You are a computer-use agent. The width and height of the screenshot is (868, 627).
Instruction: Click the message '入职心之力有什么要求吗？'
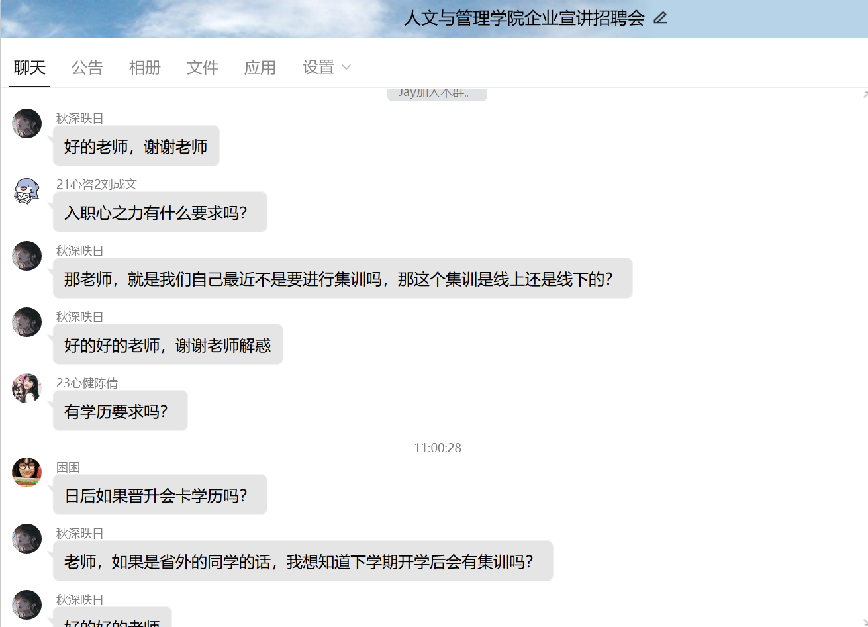[160, 213]
